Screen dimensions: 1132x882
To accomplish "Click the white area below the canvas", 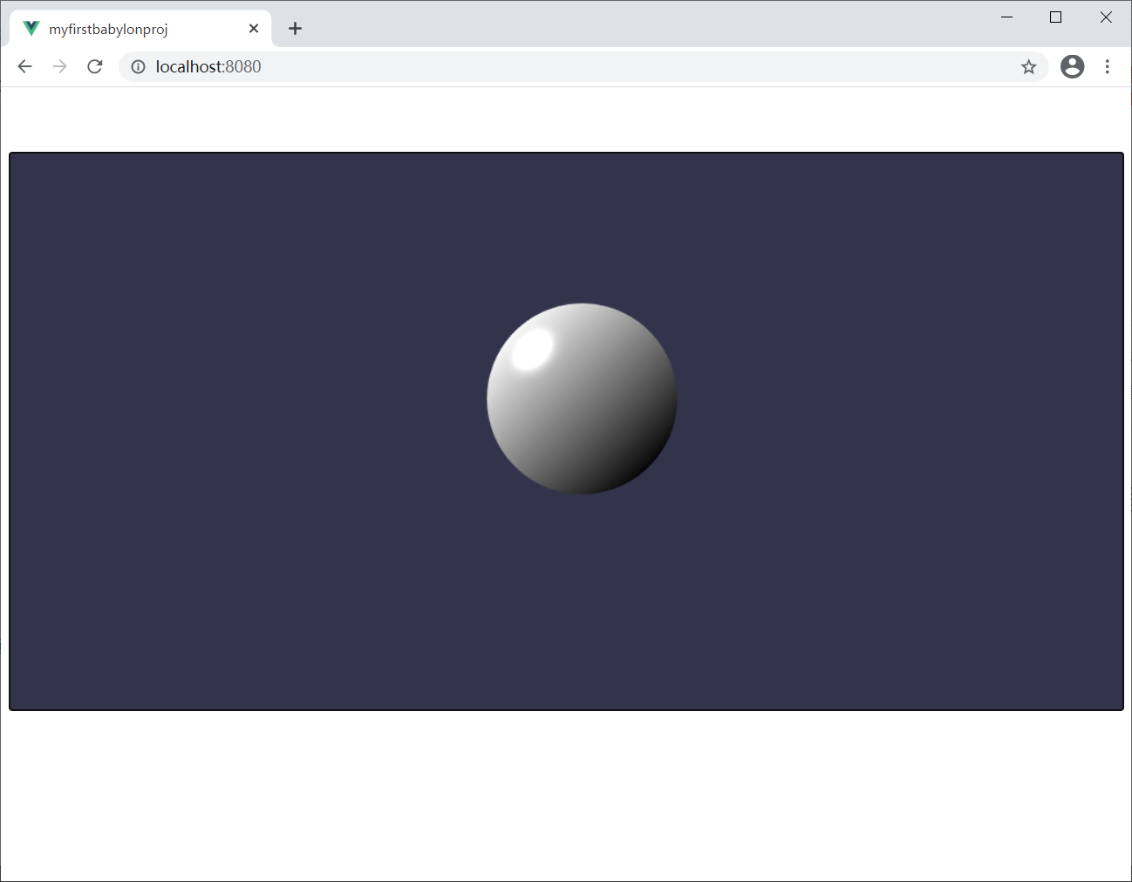I will [566, 794].
